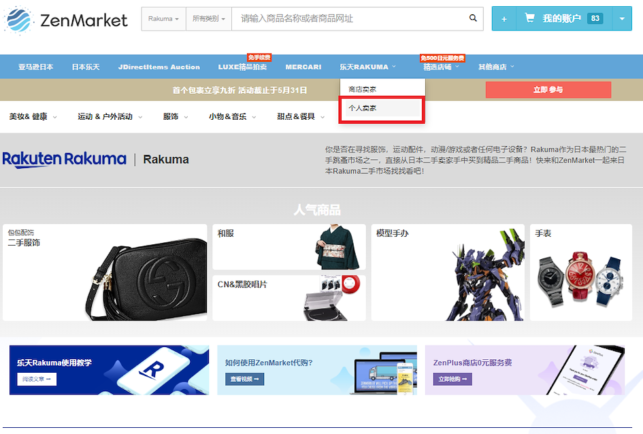Viewport: 643px width, 434px height.
Task: Select 商店卖家 from the Rakuma submenu
Action: pos(363,89)
